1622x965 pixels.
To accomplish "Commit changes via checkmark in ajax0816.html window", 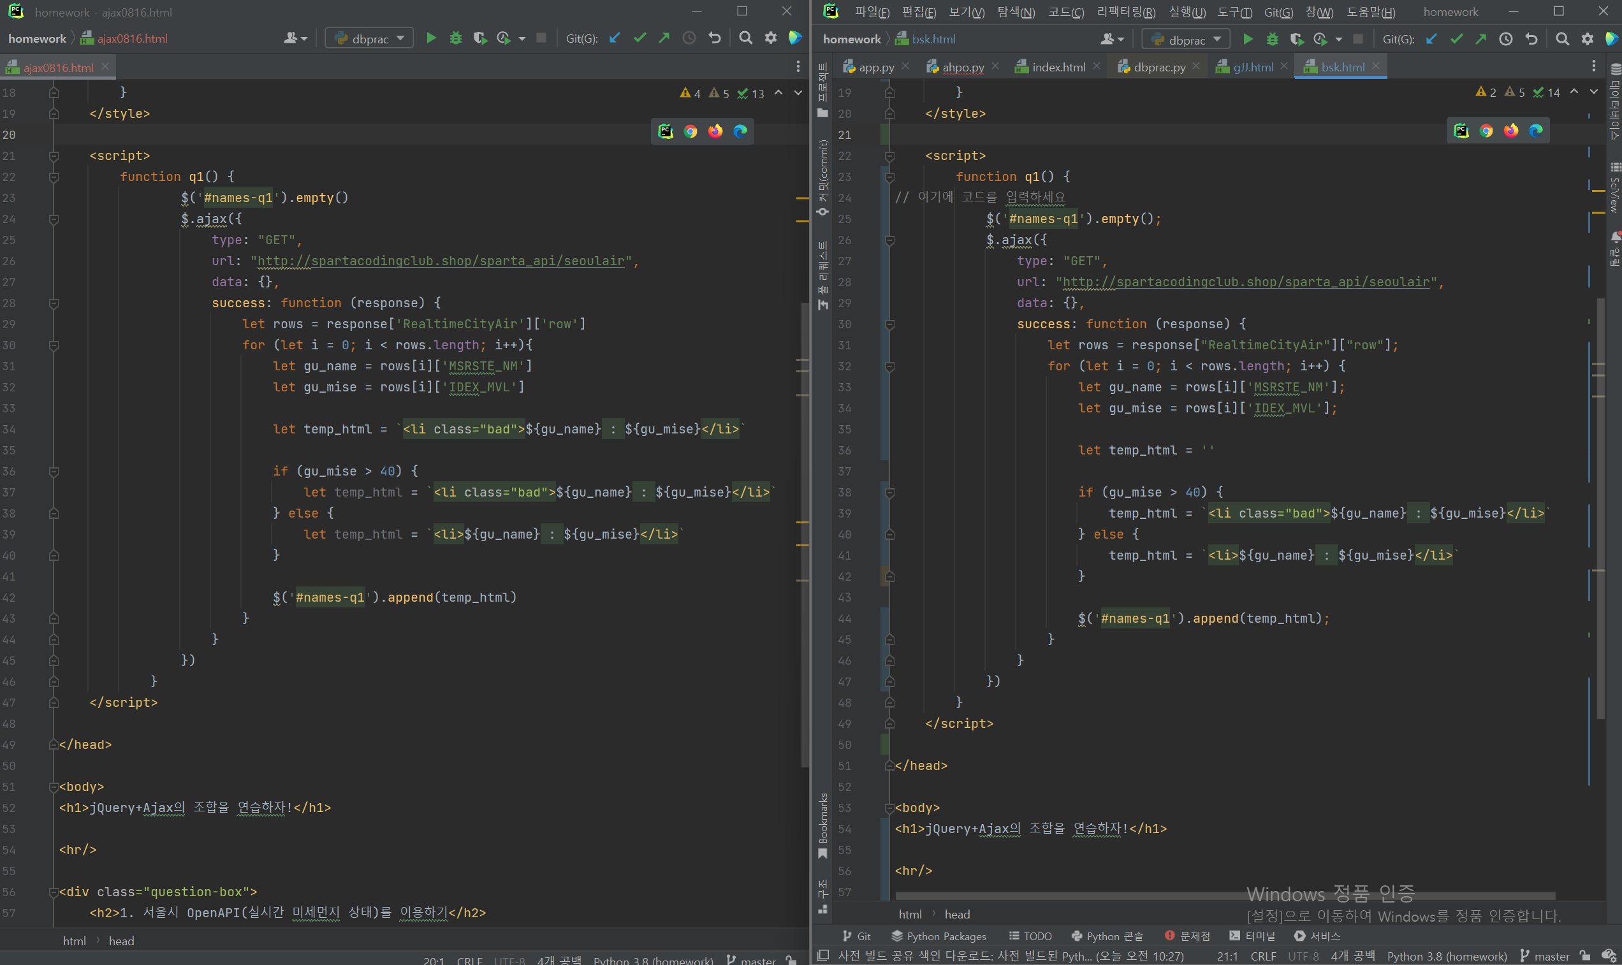I will pyautogui.click(x=640, y=38).
